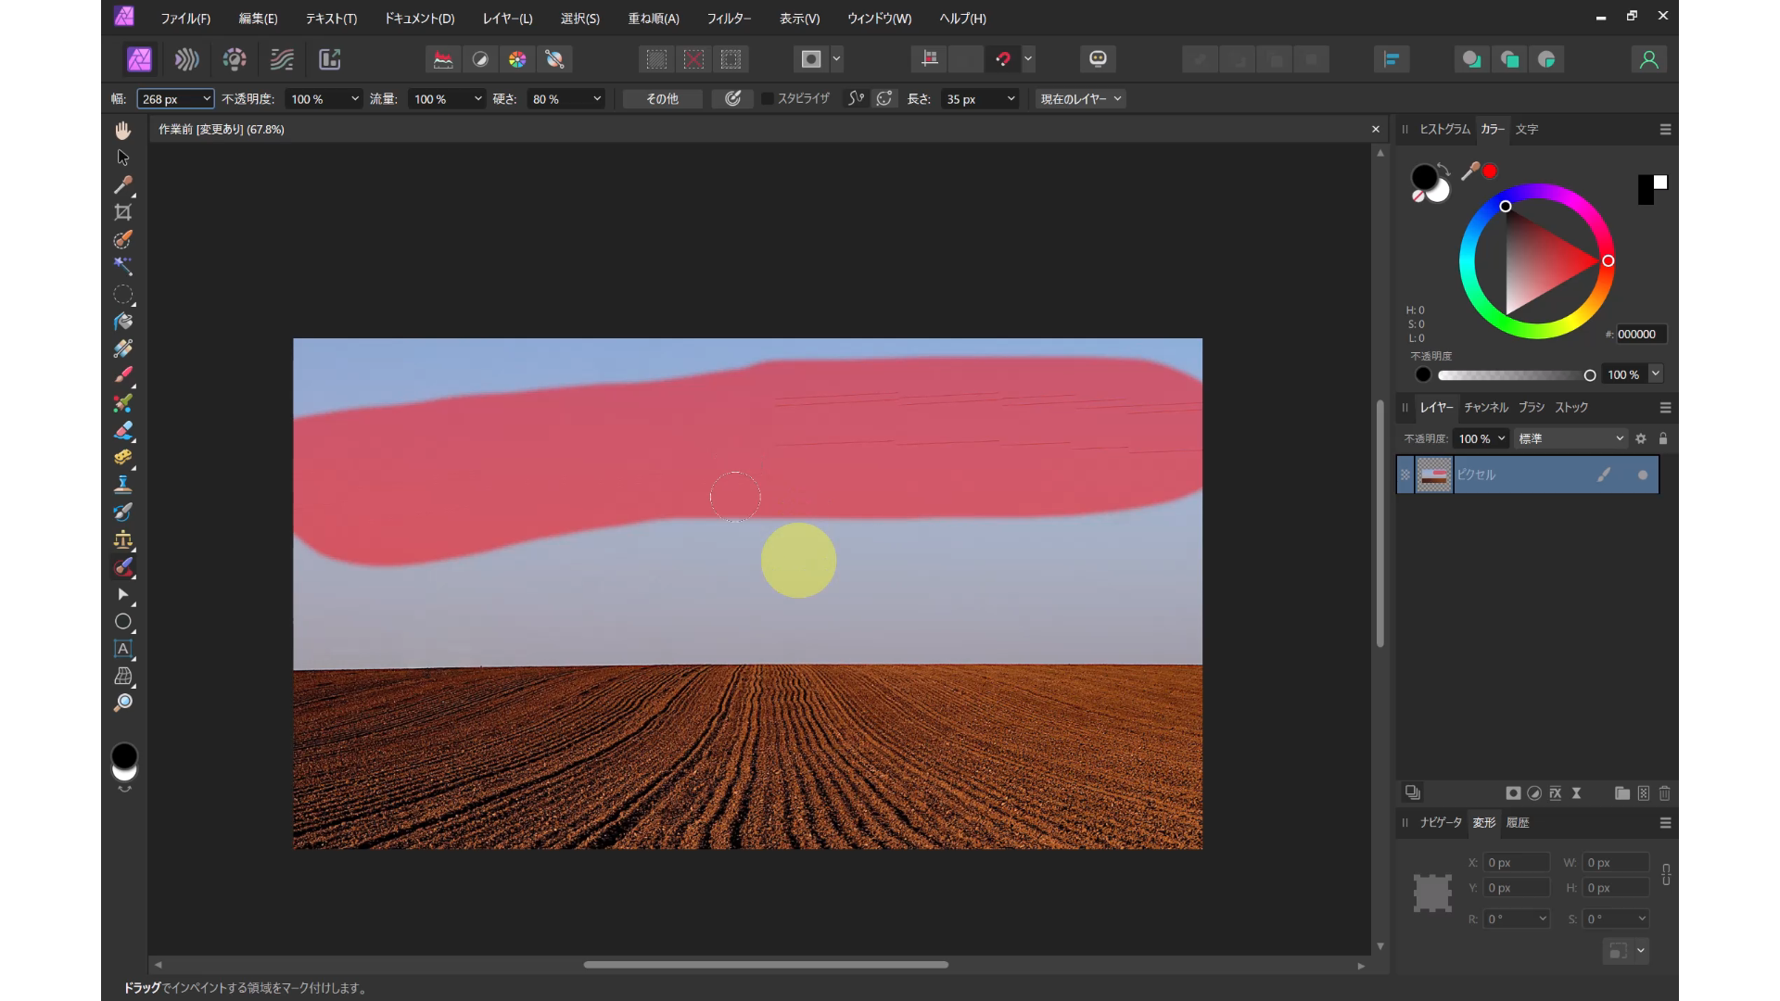Switch to Liquify Persona icon

(186, 59)
